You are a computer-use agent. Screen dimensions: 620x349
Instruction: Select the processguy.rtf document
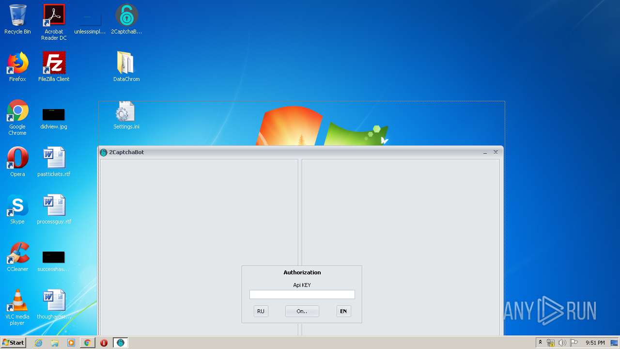click(54, 209)
